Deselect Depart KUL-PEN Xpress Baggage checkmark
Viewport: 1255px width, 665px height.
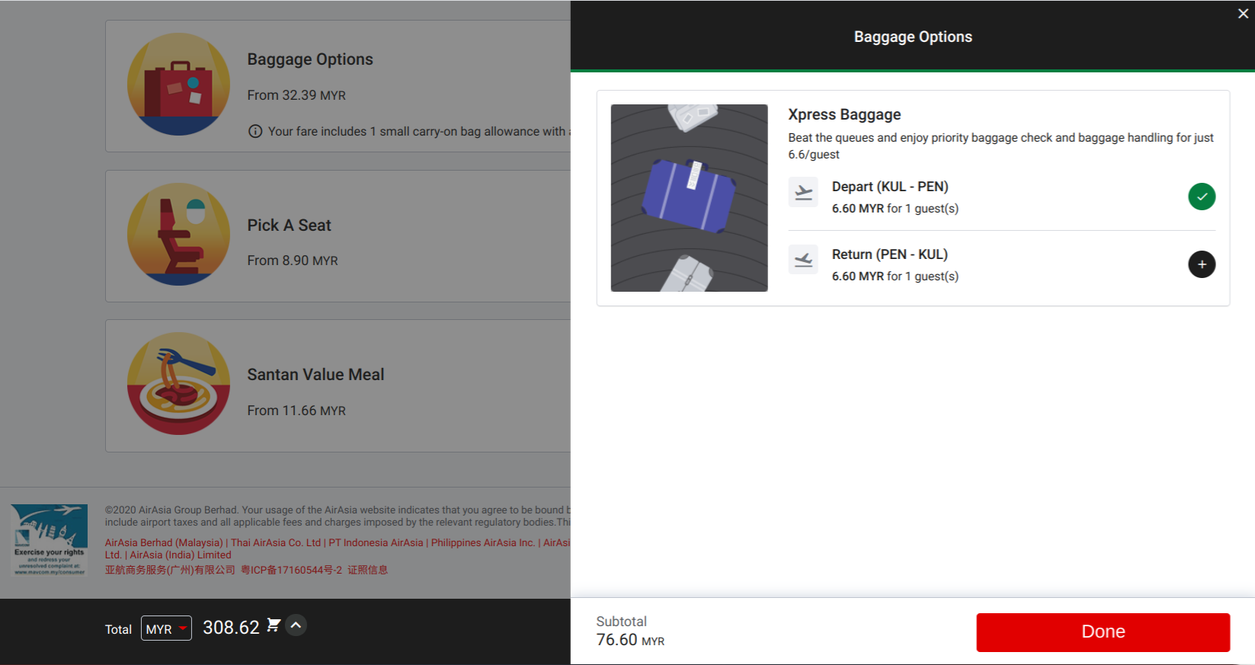(x=1202, y=197)
